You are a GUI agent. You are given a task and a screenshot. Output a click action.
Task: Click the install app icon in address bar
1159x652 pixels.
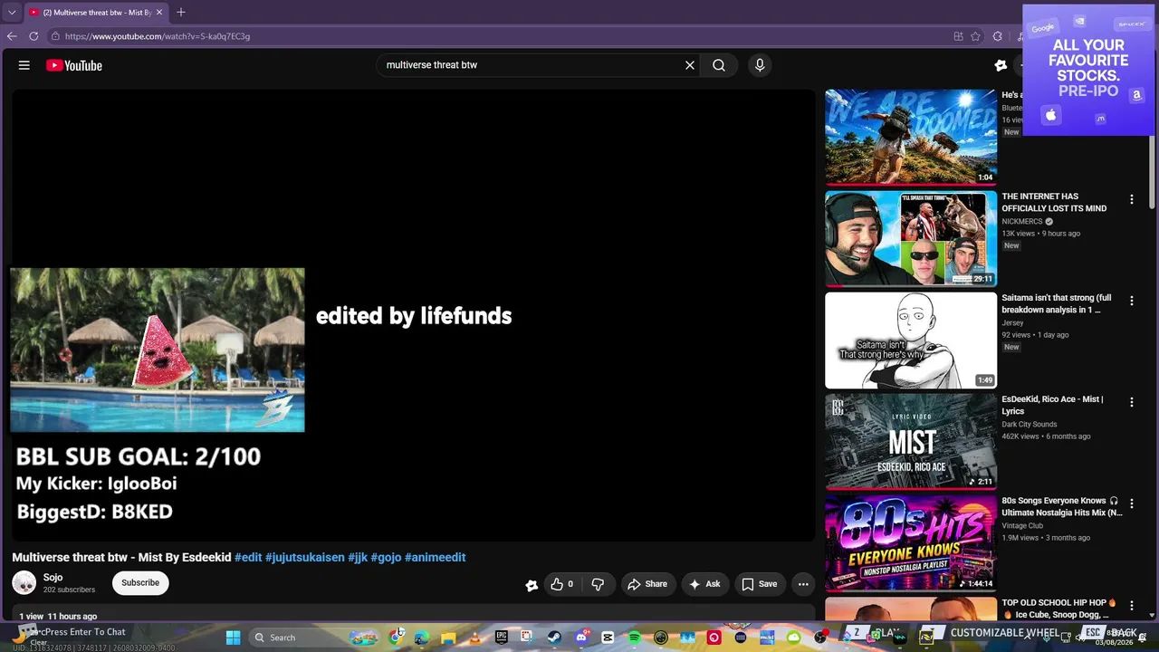pos(958,36)
